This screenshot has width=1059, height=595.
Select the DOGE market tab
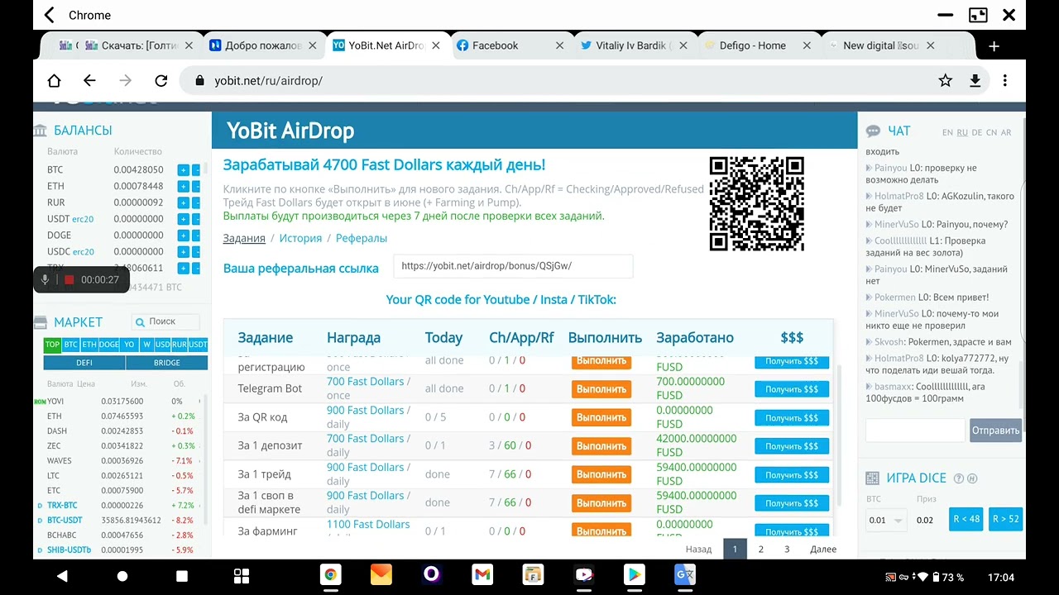(x=109, y=345)
